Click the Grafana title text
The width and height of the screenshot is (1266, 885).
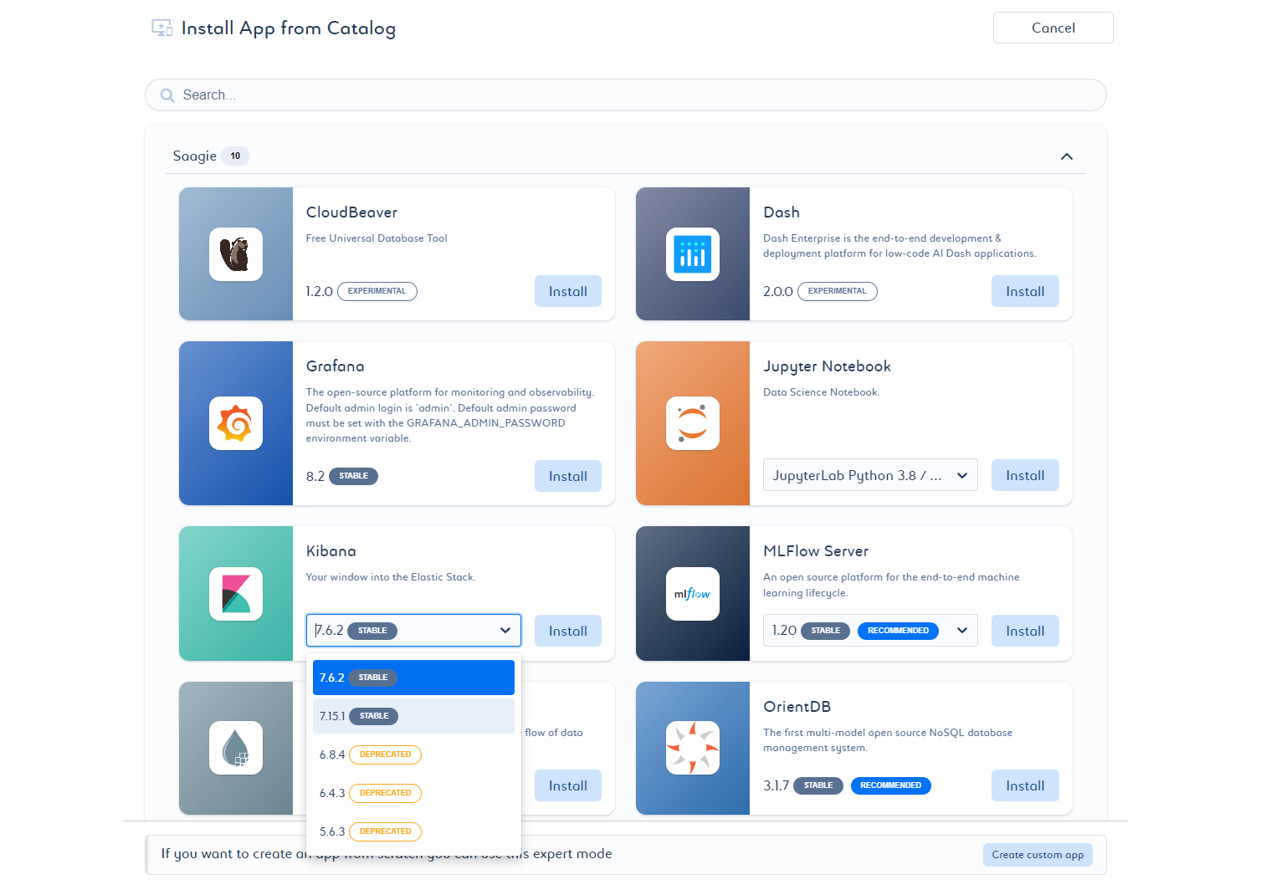[x=336, y=366]
